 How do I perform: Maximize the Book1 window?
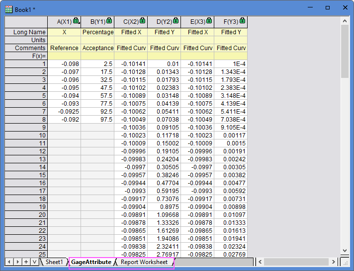[x=328, y=7]
